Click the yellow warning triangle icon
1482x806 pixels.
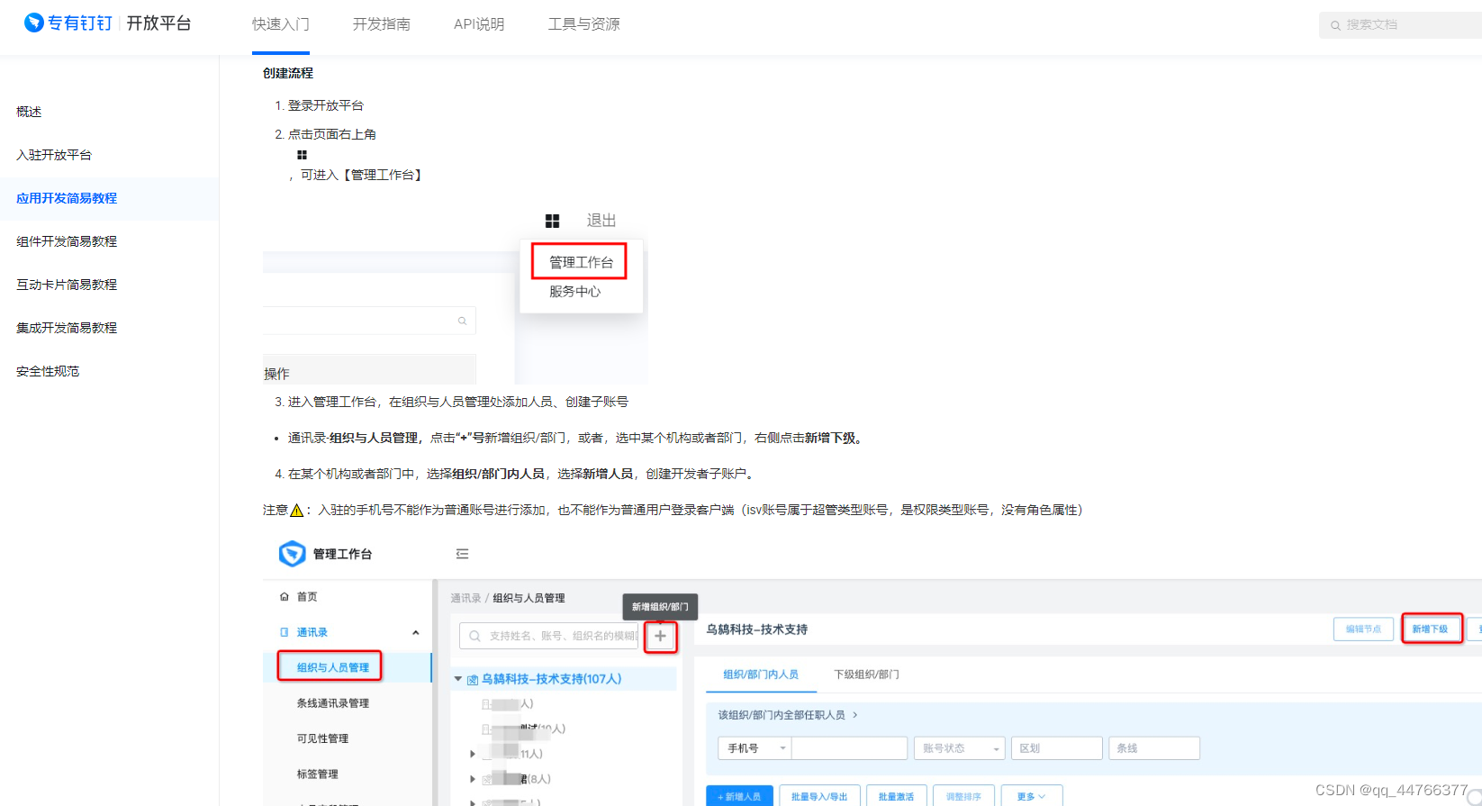click(x=296, y=510)
